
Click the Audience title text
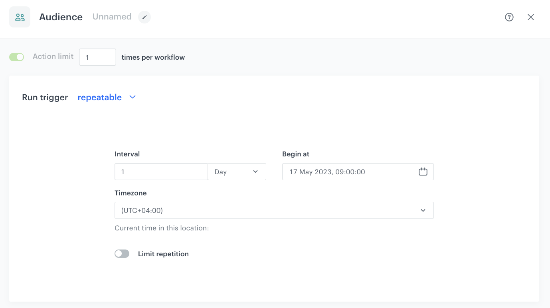[61, 17]
